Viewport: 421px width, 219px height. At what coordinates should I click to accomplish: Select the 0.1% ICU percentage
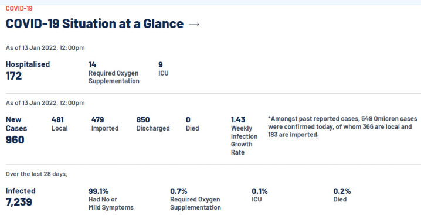click(259, 195)
